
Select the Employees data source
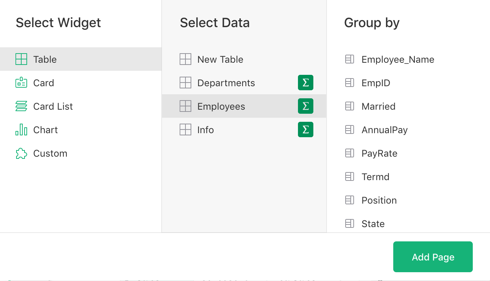pos(221,106)
